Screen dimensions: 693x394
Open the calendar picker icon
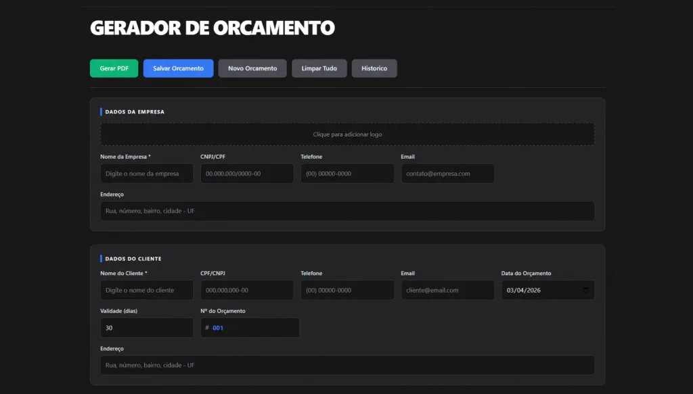(x=585, y=290)
